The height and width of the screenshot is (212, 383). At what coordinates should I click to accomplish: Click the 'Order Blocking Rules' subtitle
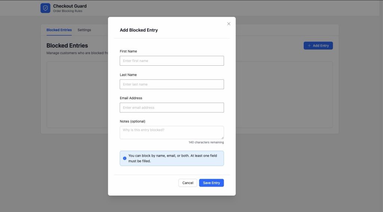click(68, 11)
